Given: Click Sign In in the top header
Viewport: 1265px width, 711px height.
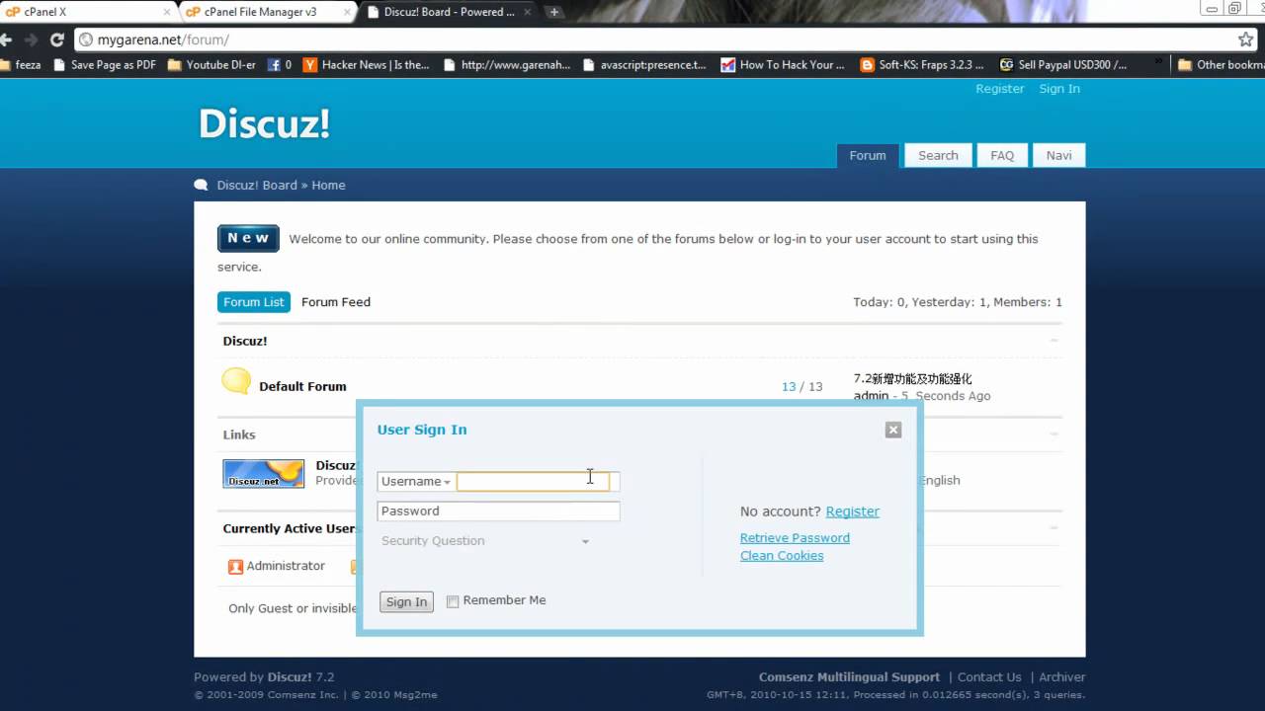Looking at the screenshot, I should [1059, 89].
